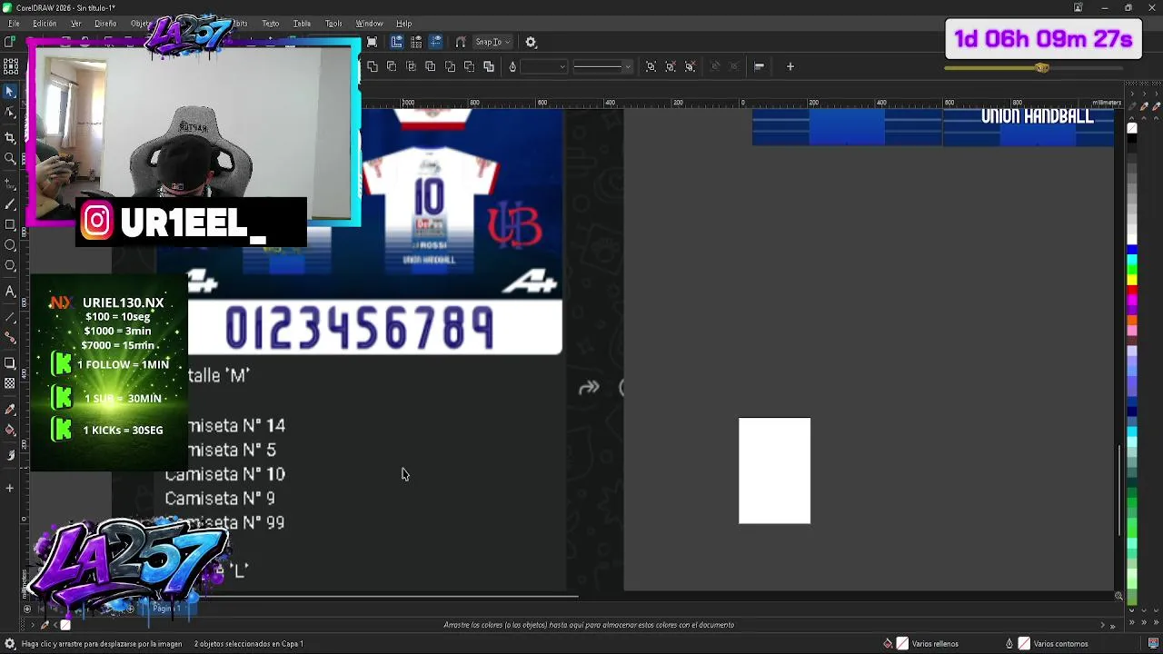Click the Back Minus Front icon

(x=469, y=66)
